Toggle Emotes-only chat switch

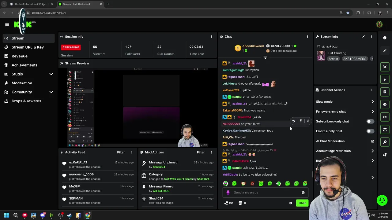tap(370, 131)
